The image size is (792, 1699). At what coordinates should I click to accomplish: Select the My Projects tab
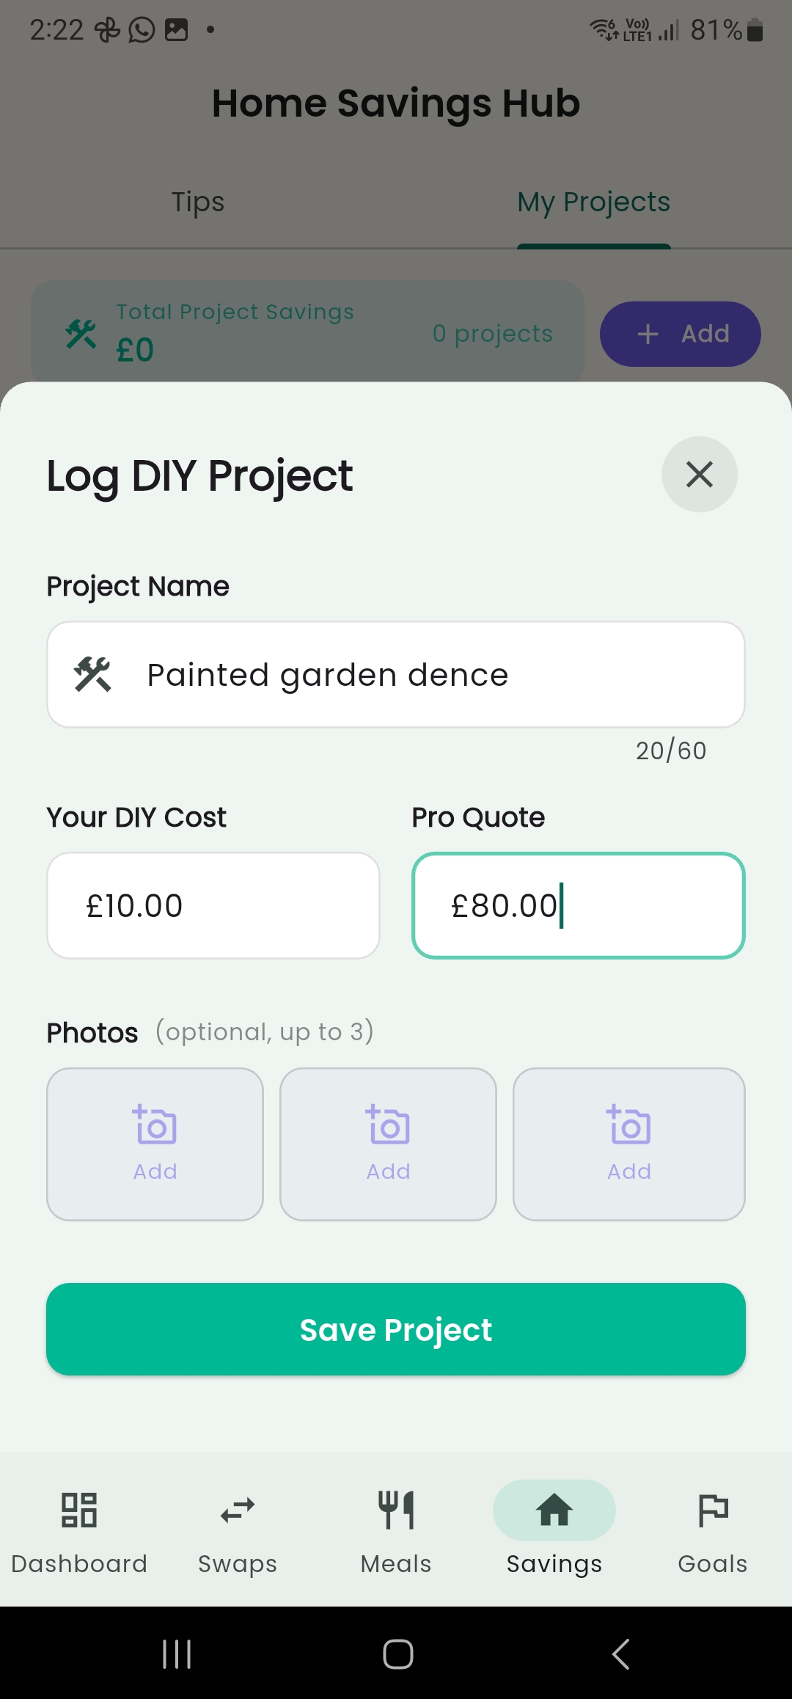click(x=593, y=202)
